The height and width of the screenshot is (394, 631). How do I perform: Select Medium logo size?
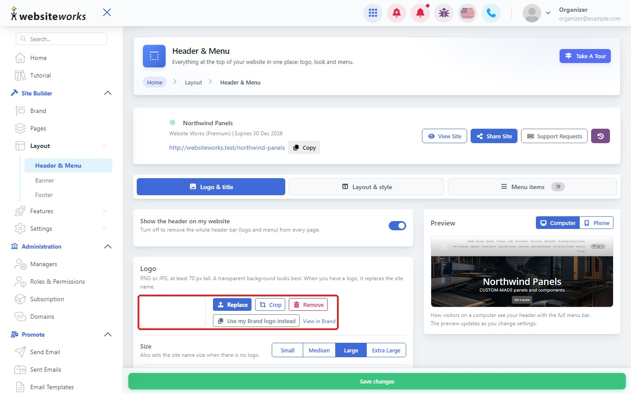click(x=319, y=350)
